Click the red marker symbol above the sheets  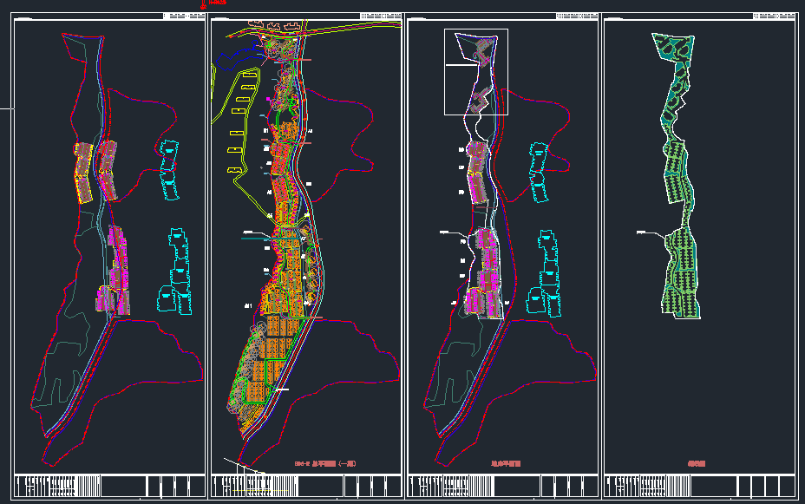[203, 3]
